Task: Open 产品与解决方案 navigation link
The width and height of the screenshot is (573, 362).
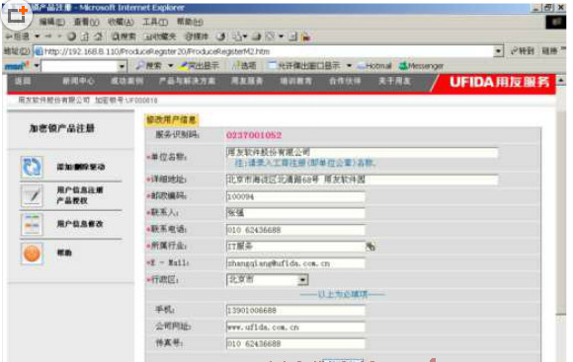Action: click(x=187, y=81)
